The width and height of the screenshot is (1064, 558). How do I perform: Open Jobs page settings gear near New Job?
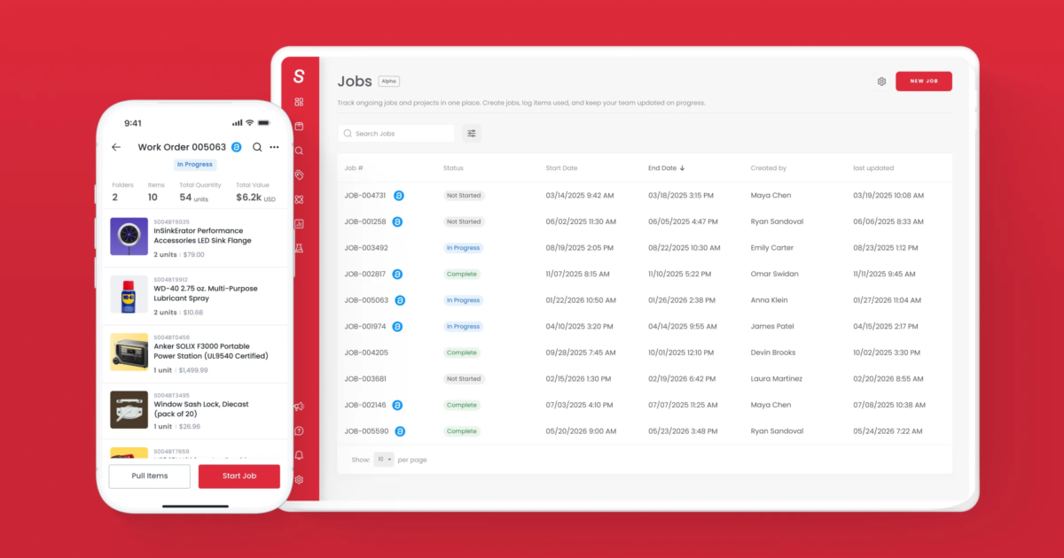click(881, 81)
